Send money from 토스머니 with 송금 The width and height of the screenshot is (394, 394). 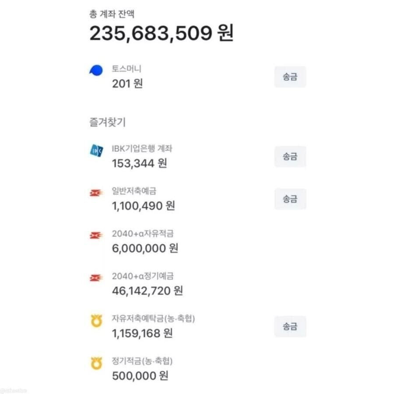[290, 77]
